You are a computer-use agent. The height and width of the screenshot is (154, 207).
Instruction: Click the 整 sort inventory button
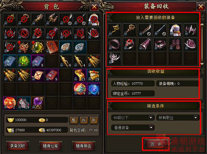coord(74,120)
